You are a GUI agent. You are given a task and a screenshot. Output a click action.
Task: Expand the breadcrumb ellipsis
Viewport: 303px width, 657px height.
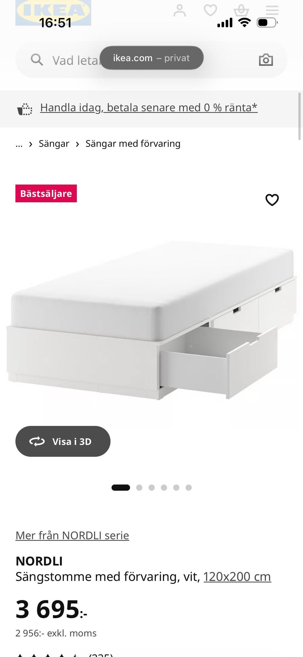pos(19,144)
